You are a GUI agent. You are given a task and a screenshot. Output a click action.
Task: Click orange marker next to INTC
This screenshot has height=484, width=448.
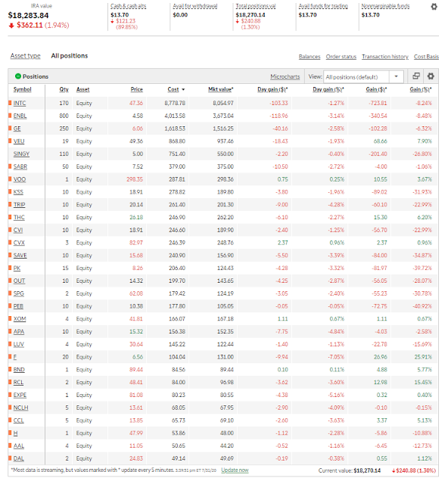(x=10, y=103)
